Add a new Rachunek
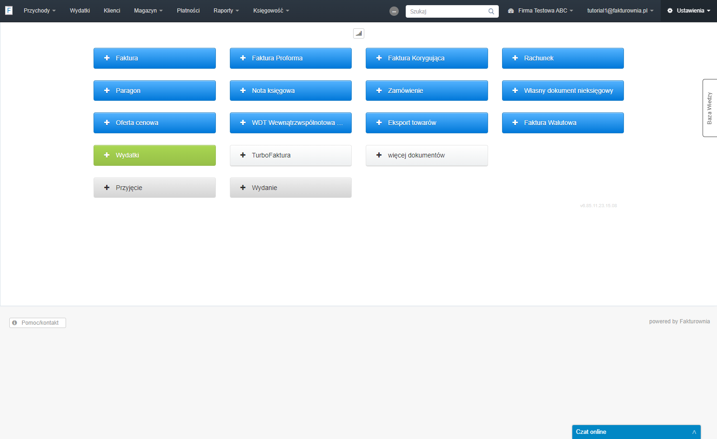 coord(563,58)
